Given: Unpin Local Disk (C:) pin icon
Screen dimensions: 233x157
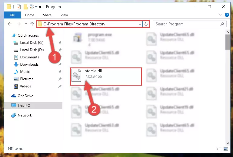Looking at the screenshot, I should (60, 43).
